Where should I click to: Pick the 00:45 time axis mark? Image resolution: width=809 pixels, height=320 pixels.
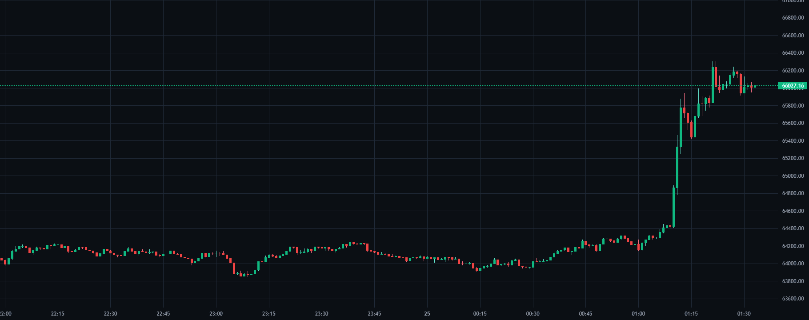point(585,314)
